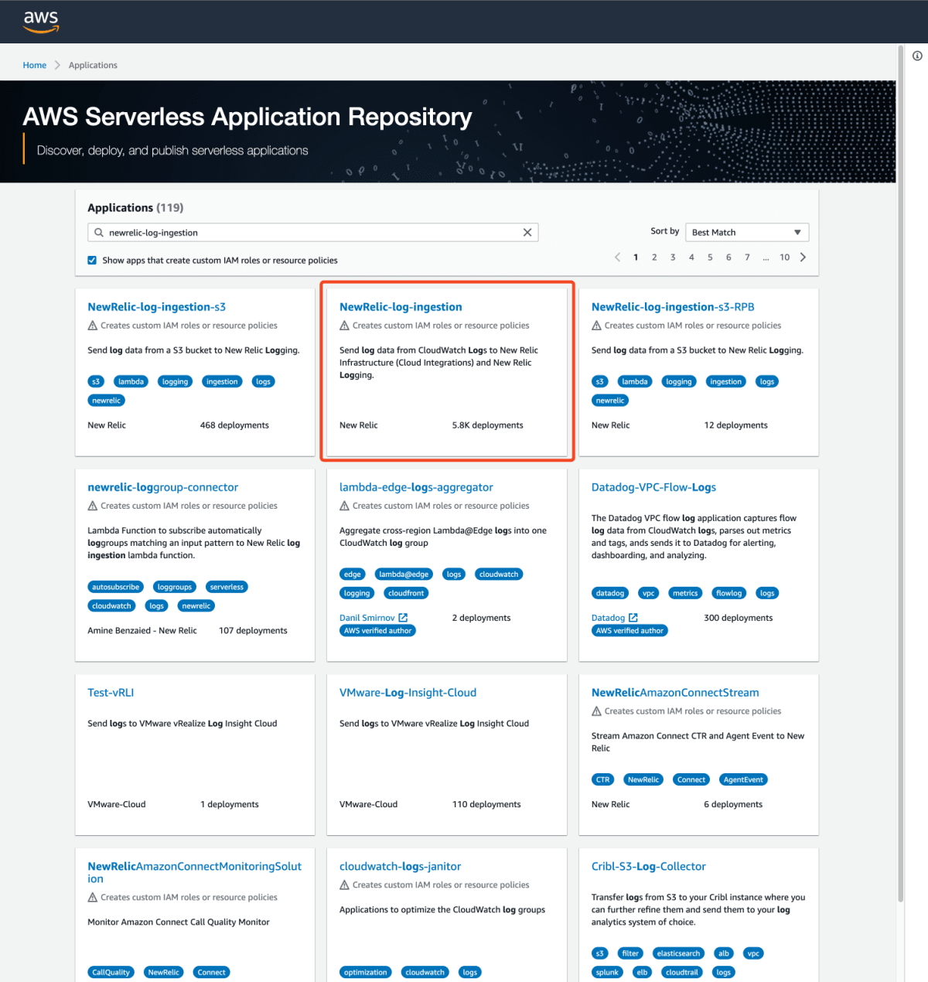928x982 pixels.
Task: Go to results page 10
Action: 784,257
